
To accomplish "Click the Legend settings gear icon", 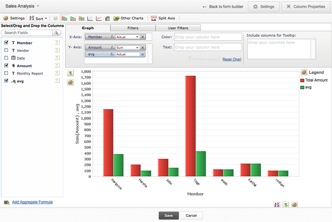I will (304, 72).
